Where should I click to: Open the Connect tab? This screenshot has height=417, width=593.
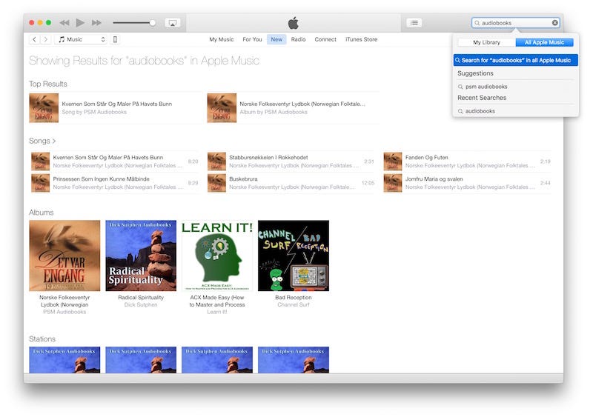point(325,39)
